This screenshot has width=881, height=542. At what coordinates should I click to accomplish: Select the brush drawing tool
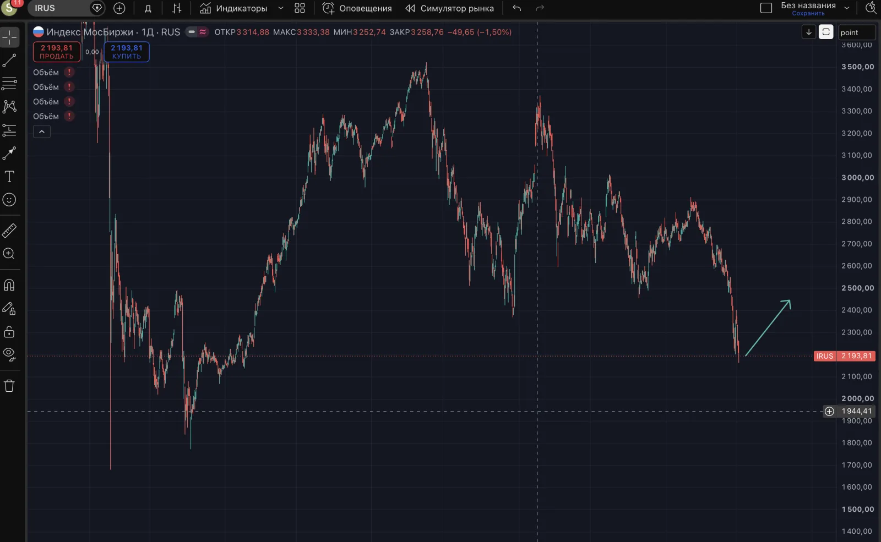[9, 153]
